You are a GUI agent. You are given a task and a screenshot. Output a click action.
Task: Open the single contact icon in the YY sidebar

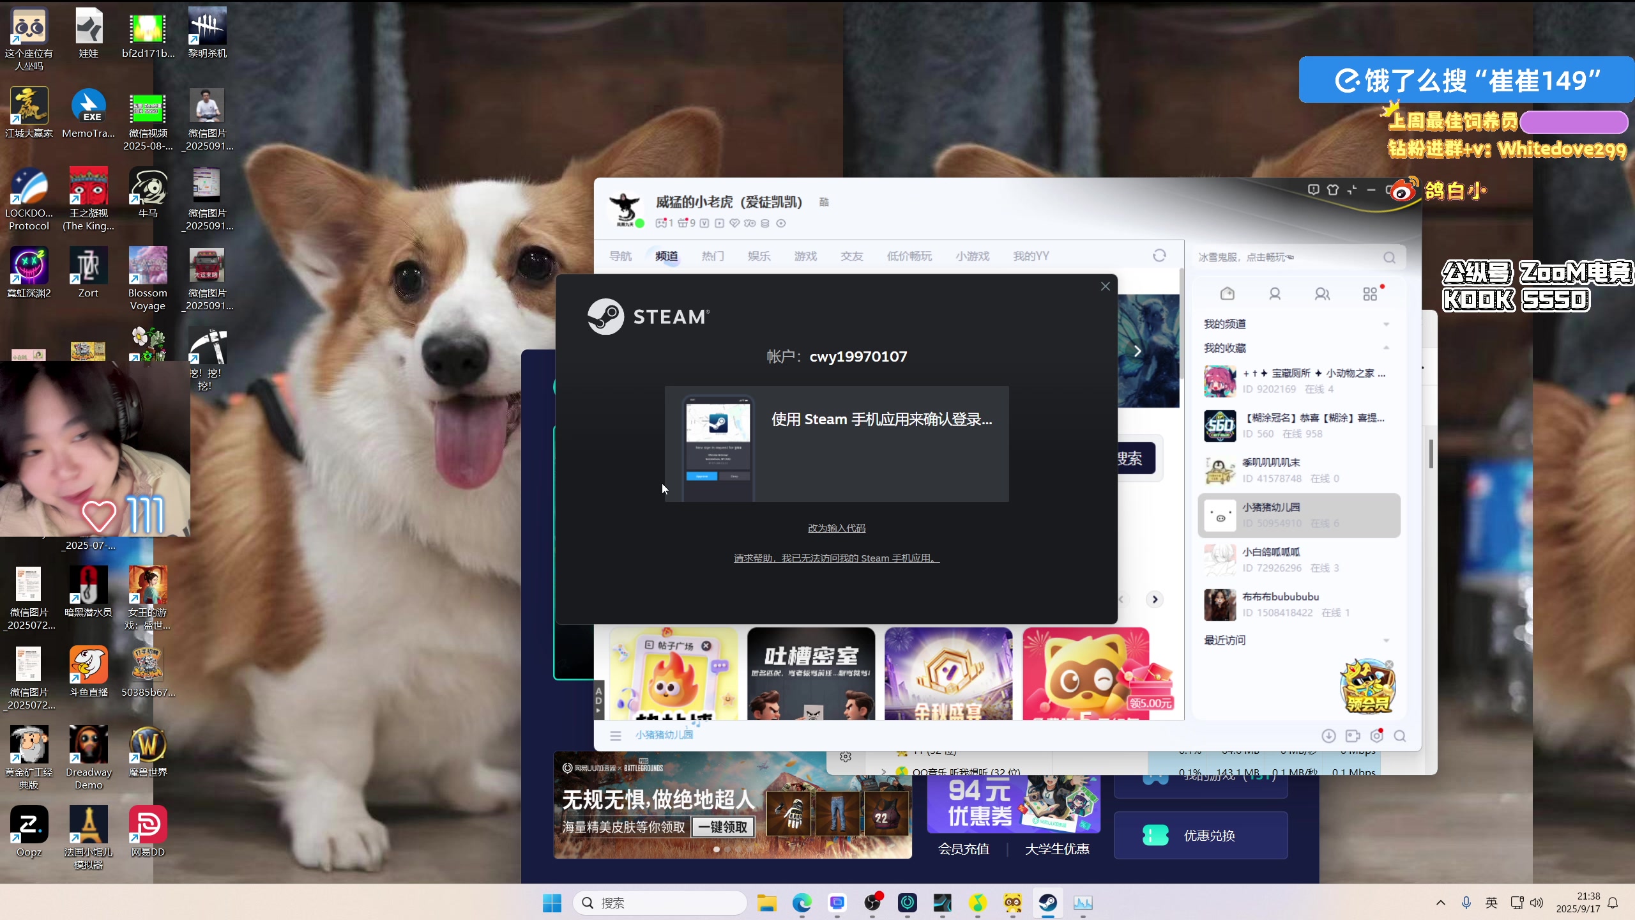tap(1275, 294)
